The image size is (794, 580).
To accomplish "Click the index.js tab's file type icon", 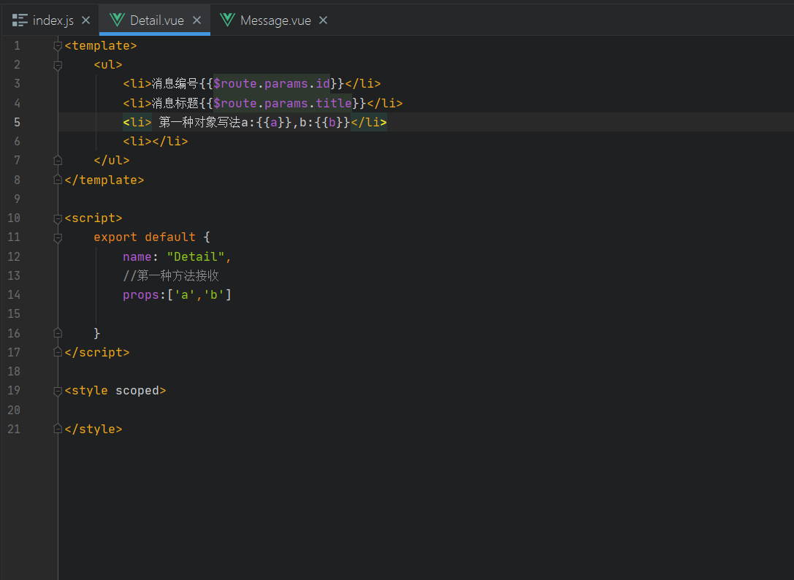I will click(20, 20).
